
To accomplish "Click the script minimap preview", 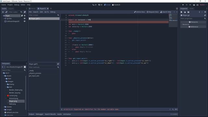I will 173,20.
